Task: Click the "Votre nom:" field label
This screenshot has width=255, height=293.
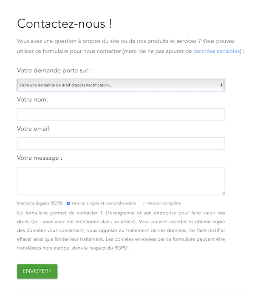Action: pyautogui.click(x=32, y=100)
